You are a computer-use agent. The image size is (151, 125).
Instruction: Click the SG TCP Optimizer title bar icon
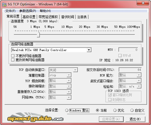(4, 5)
